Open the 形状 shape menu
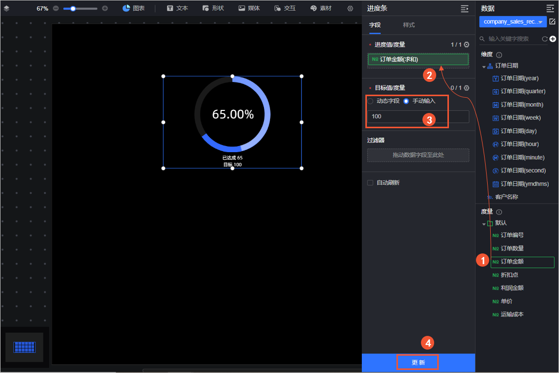Image resolution: width=559 pixels, height=373 pixels. coord(213,8)
